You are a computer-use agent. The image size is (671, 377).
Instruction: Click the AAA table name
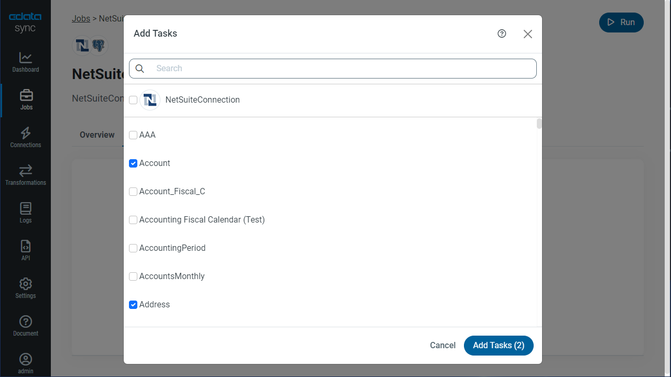click(x=147, y=135)
